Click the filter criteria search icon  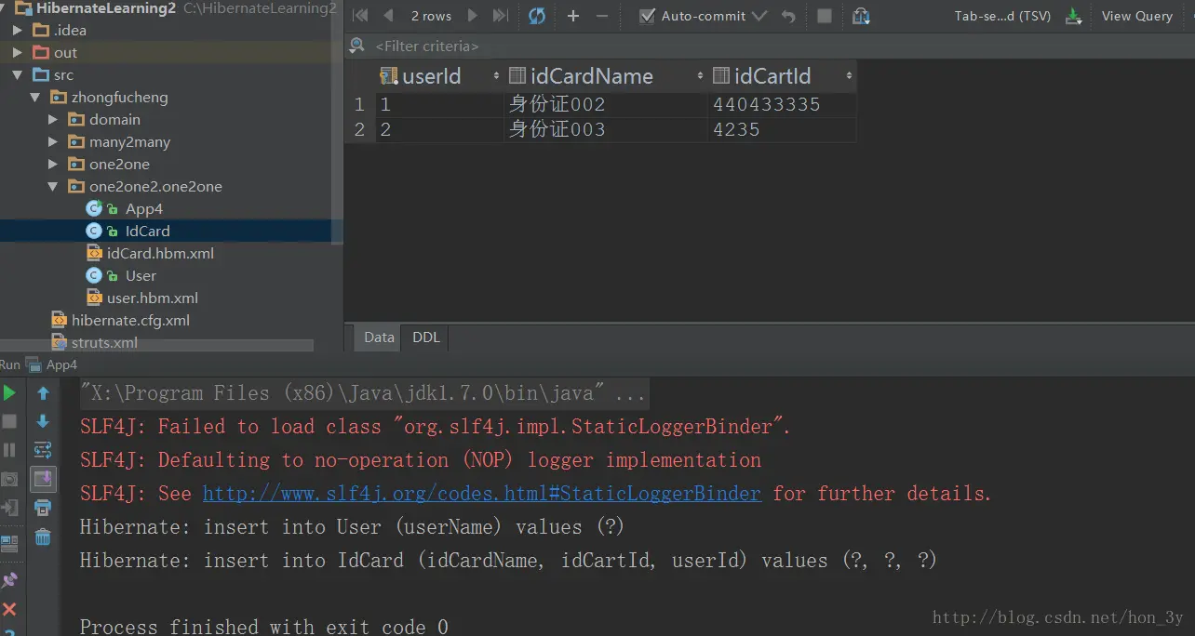357,46
